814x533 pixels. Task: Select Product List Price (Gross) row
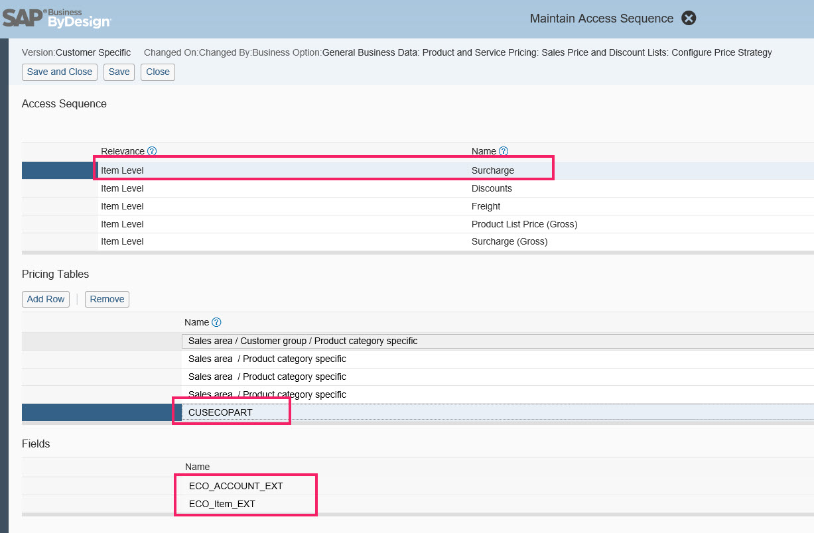click(x=418, y=224)
